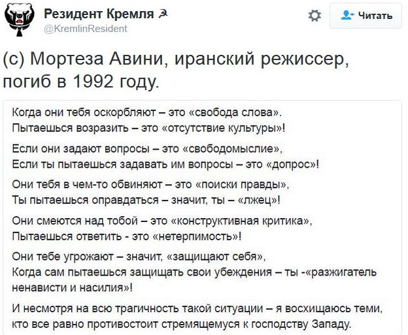
Task: Open the gear settings menu
Action: [x=314, y=16]
